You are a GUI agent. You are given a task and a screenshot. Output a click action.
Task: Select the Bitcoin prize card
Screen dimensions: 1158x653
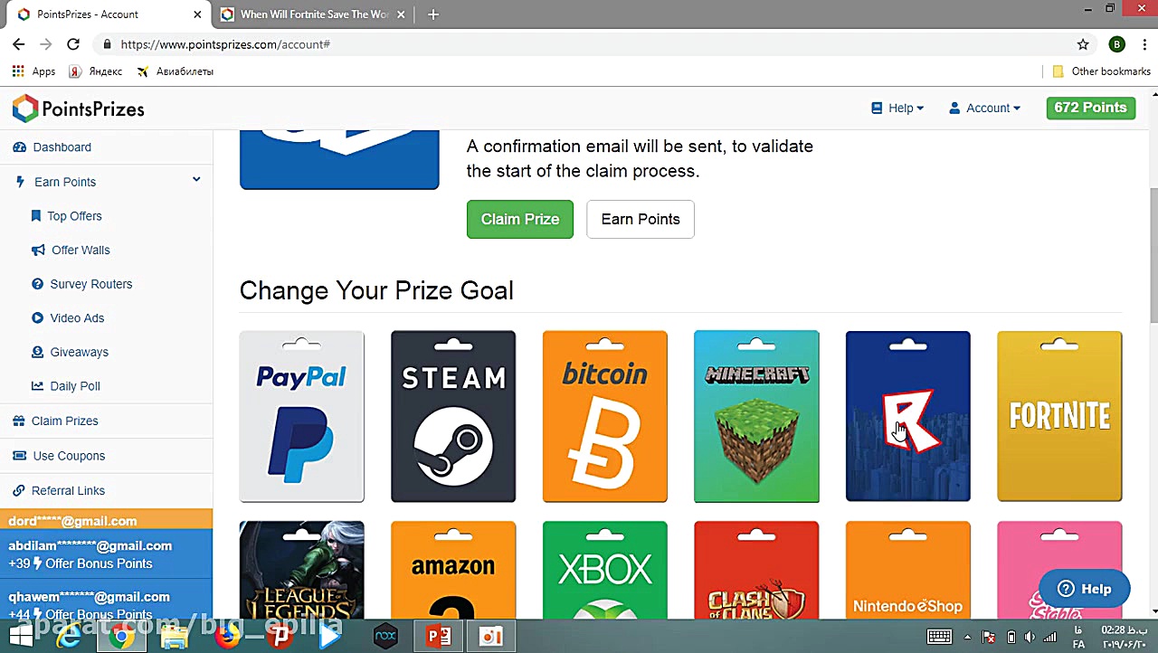click(x=605, y=416)
